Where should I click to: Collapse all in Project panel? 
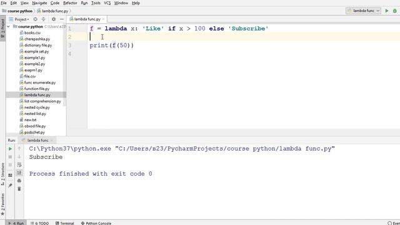point(43,19)
